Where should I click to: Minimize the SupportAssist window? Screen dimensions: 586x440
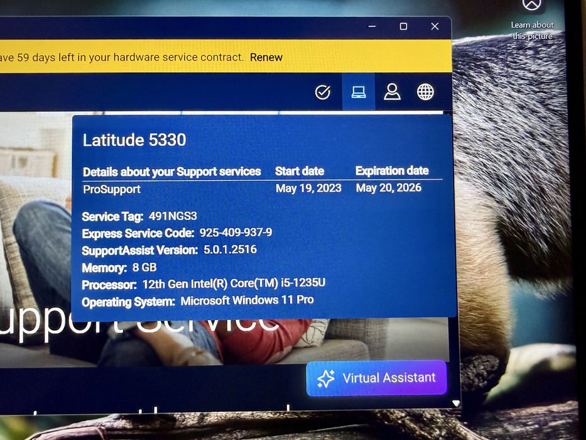372,26
